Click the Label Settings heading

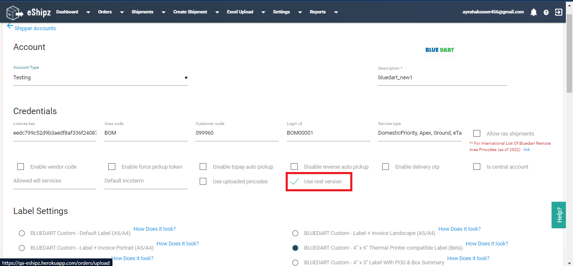[41, 211]
